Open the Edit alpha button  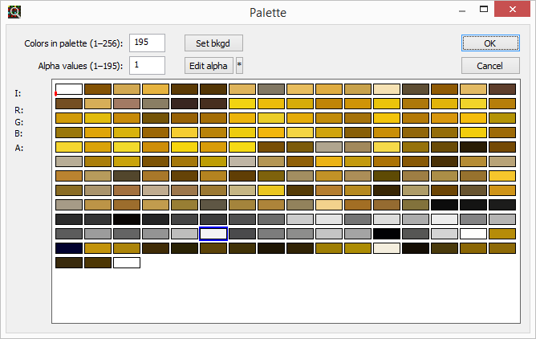[x=209, y=65]
